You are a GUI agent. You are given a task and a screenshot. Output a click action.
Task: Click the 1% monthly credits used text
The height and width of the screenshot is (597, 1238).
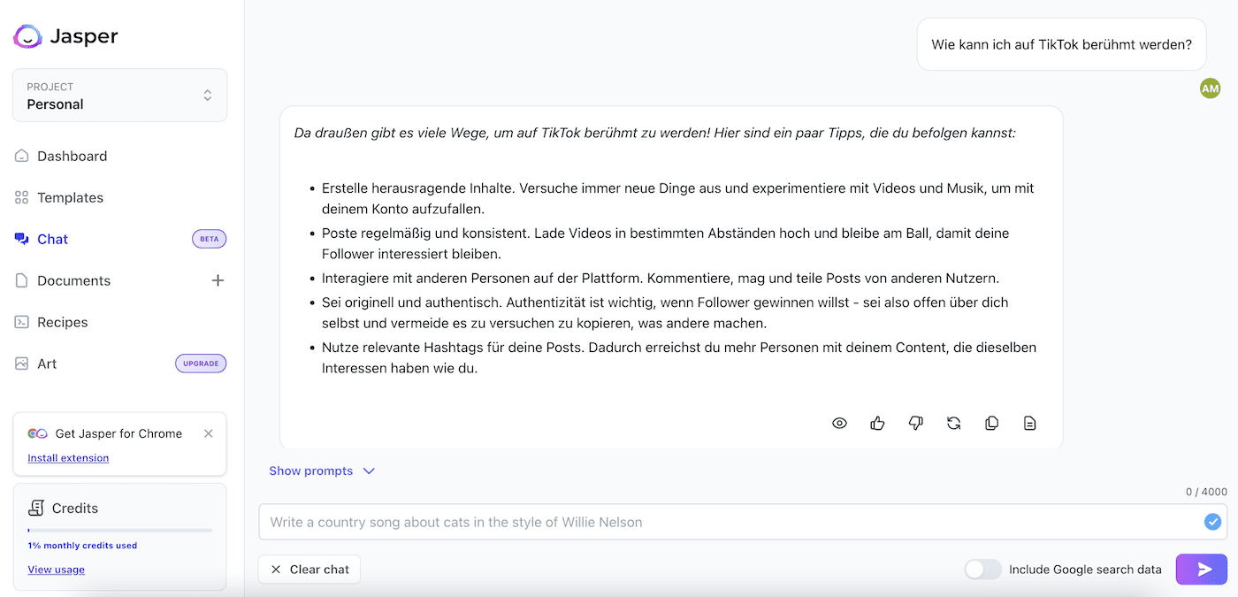(82, 546)
